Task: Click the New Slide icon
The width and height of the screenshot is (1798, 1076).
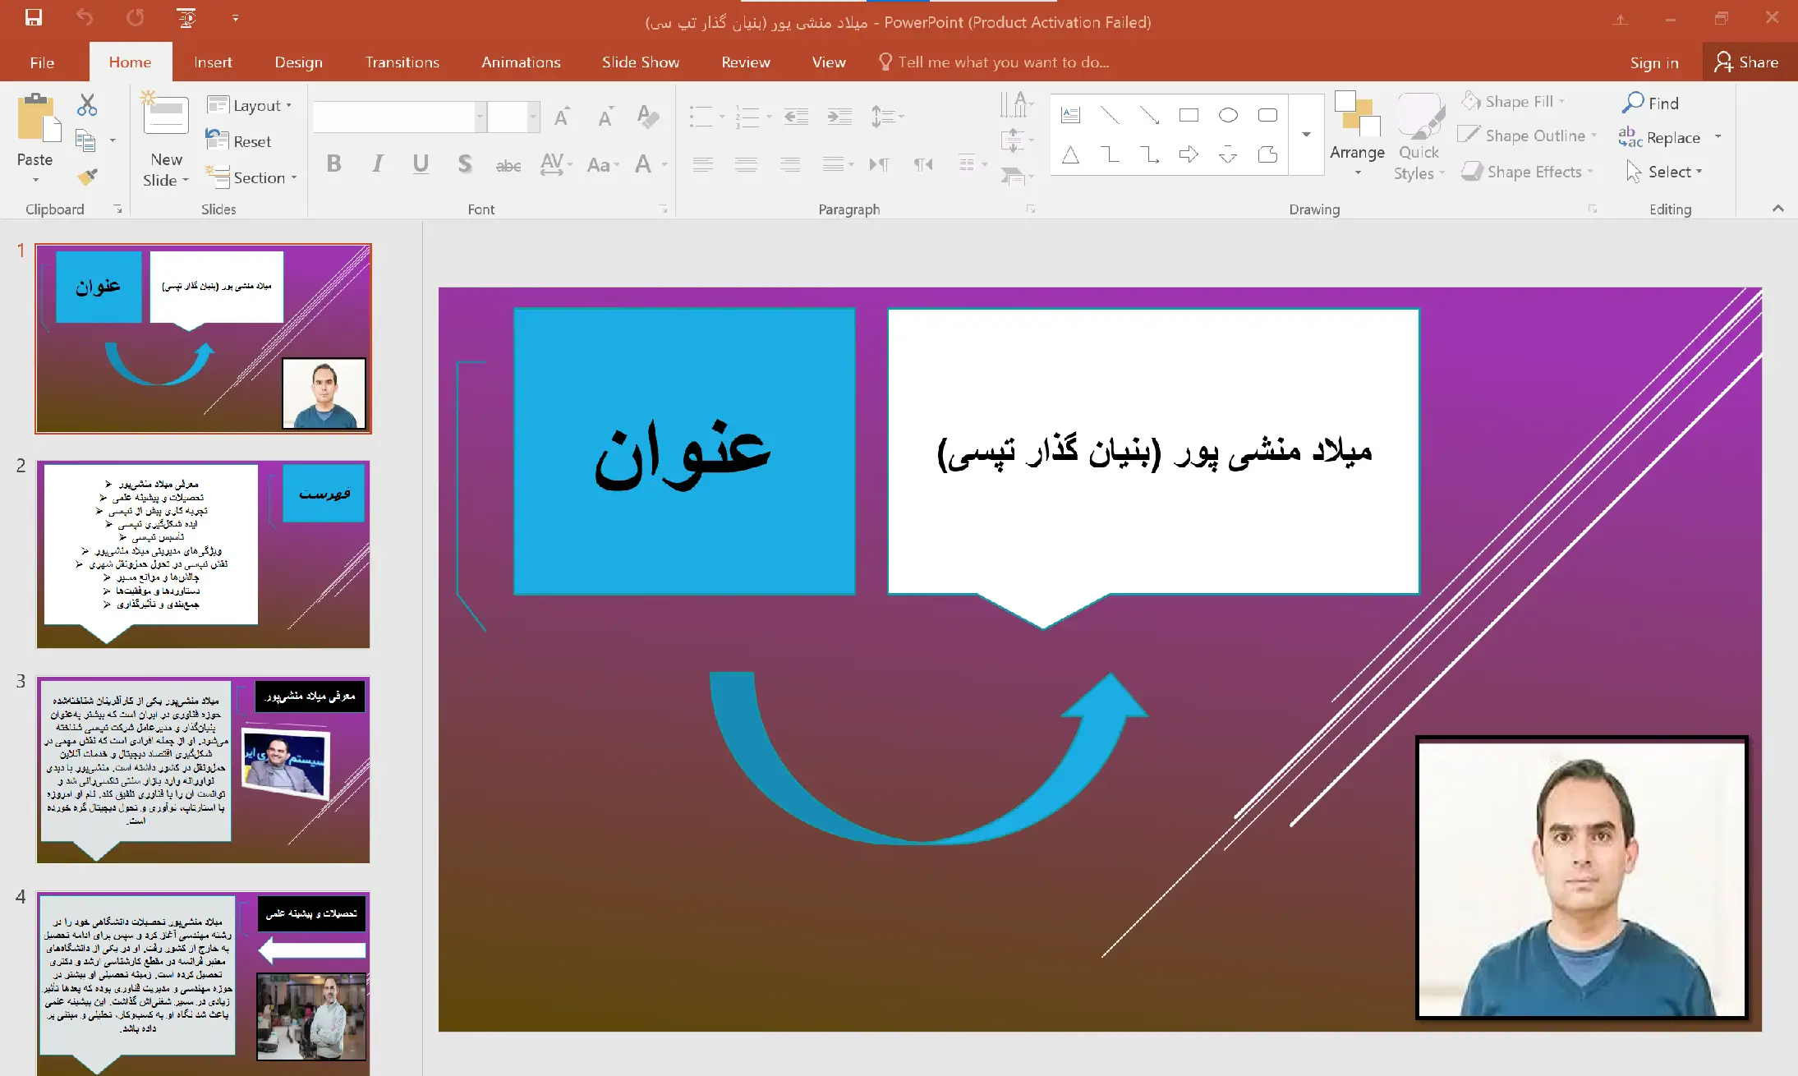Action: pos(165,115)
